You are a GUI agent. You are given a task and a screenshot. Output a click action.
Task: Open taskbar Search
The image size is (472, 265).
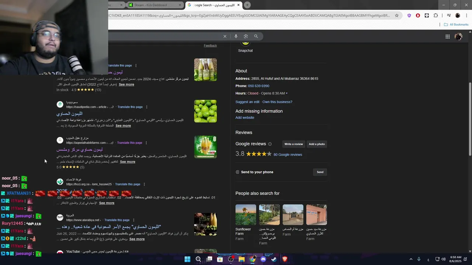[198, 259]
